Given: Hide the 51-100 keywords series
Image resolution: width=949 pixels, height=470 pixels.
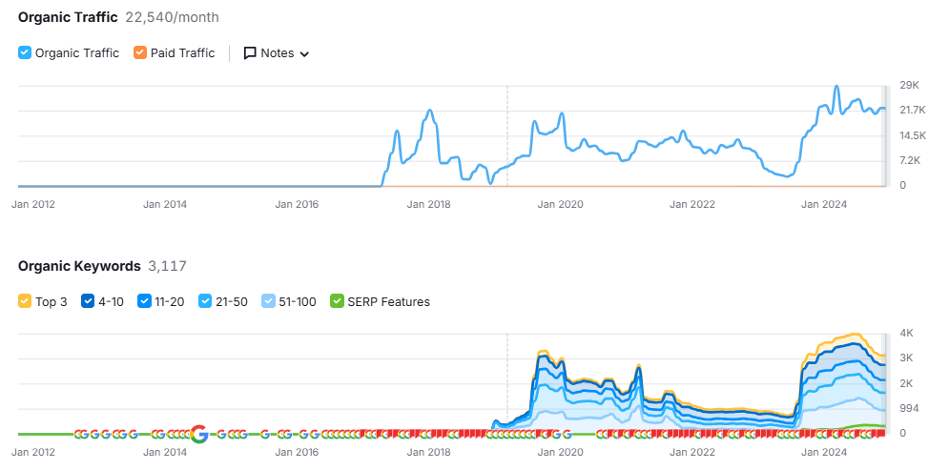Looking at the screenshot, I should pyautogui.click(x=268, y=302).
